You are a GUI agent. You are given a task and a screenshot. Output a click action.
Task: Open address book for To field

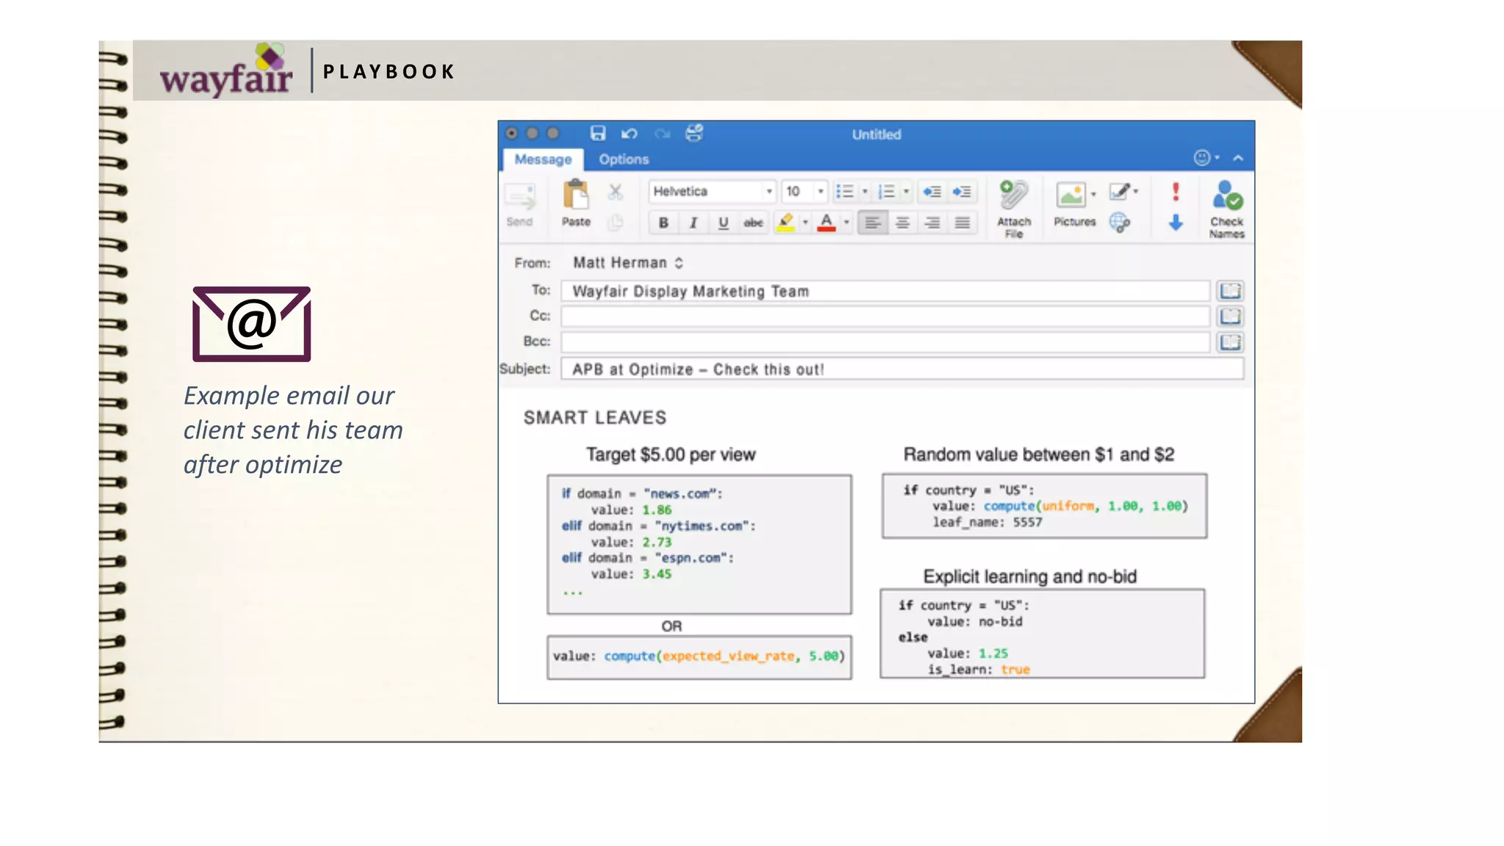point(1231,291)
